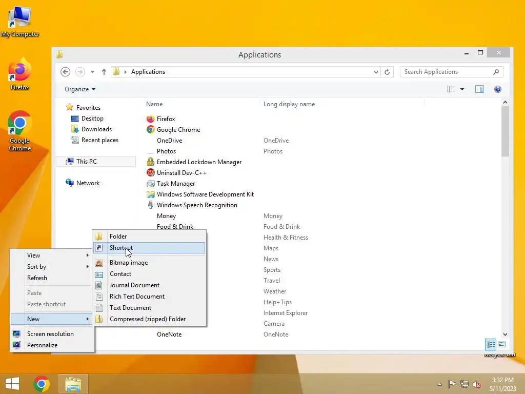
Task: Open My Computer desktop shortcut
Action: click(x=20, y=22)
